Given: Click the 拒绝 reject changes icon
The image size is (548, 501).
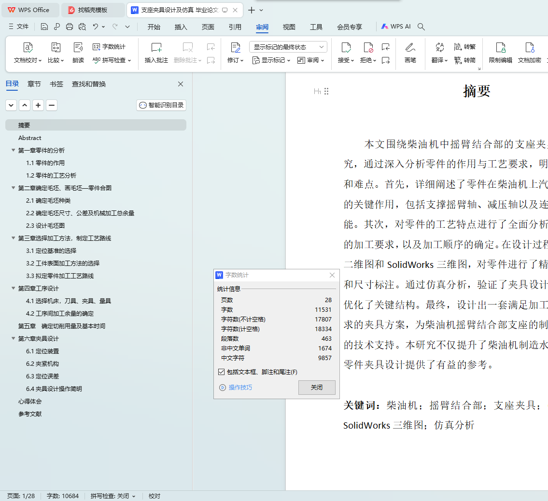Looking at the screenshot, I should pyautogui.click(x=368, y=53).
